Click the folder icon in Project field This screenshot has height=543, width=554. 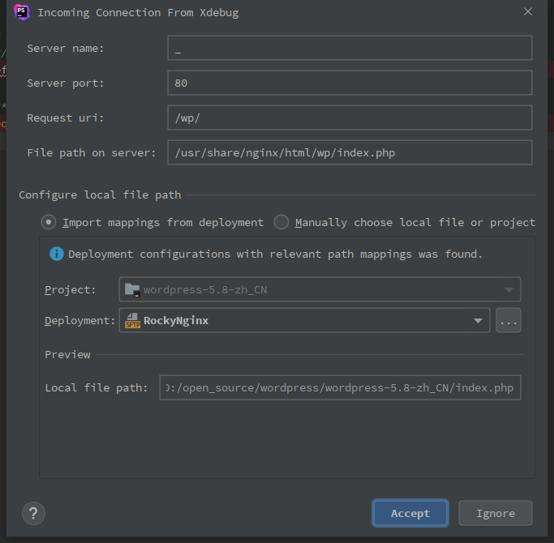[132, 289]
